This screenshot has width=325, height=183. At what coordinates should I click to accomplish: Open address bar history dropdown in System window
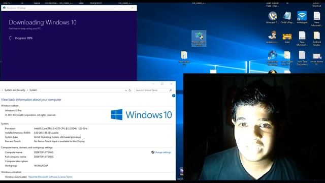125,90
